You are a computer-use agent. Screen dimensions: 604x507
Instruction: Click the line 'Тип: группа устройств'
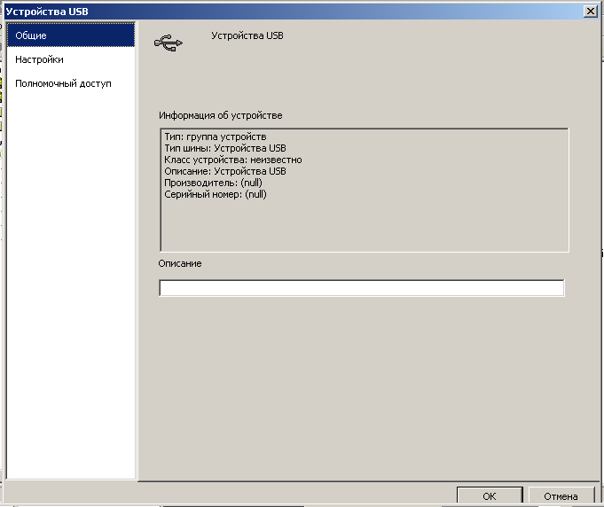(216, 136)
